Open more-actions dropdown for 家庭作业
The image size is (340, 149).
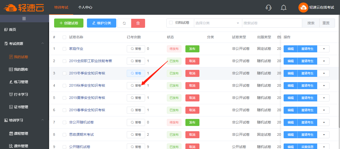tap(324, 49)
